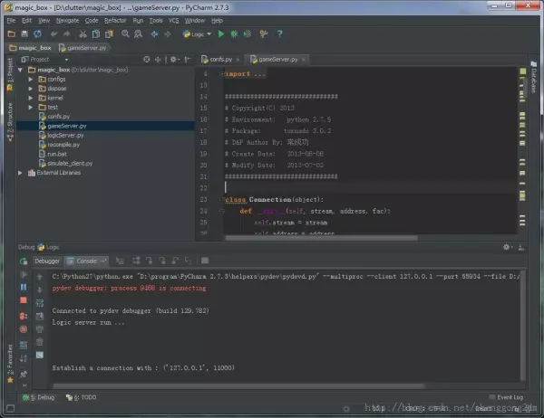The width and height of the screenshot is (544, 418).
Task: Click magic_box breadcrumb in navigation bar
Action: [31, 48]
